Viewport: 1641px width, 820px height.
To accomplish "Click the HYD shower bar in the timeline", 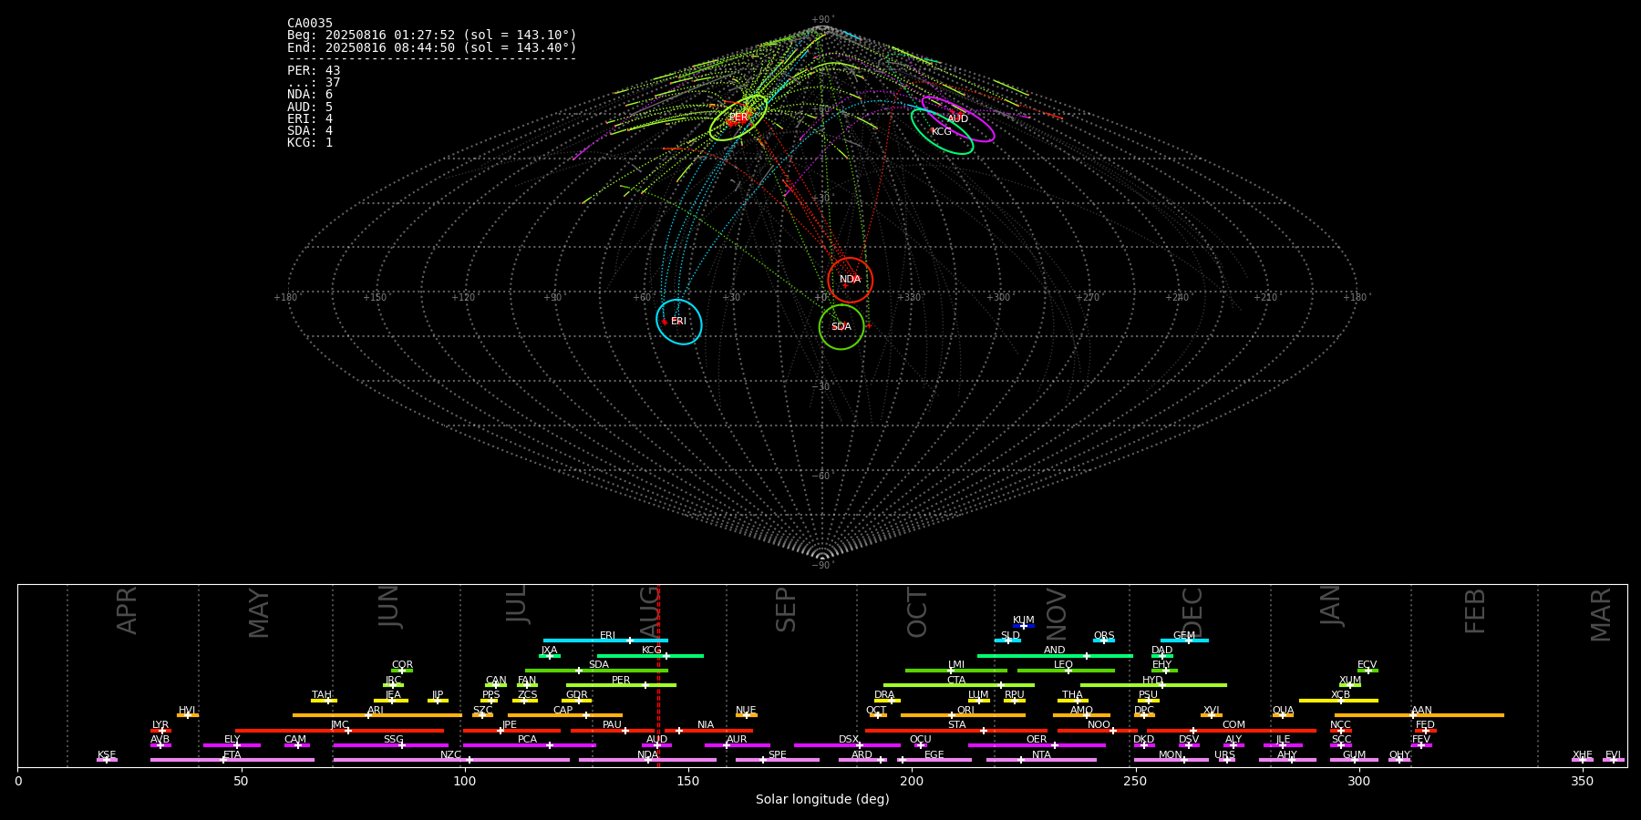I will (x=1153, y=685).
